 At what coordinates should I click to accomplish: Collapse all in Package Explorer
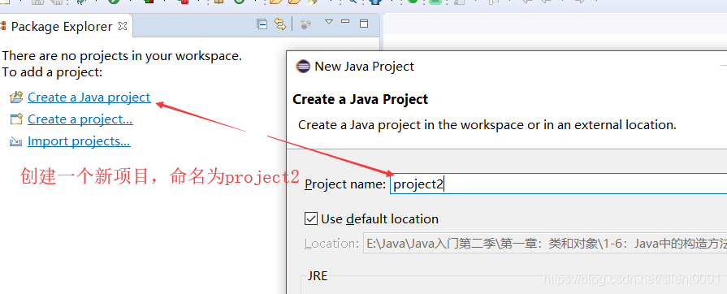tap(262, 24)
